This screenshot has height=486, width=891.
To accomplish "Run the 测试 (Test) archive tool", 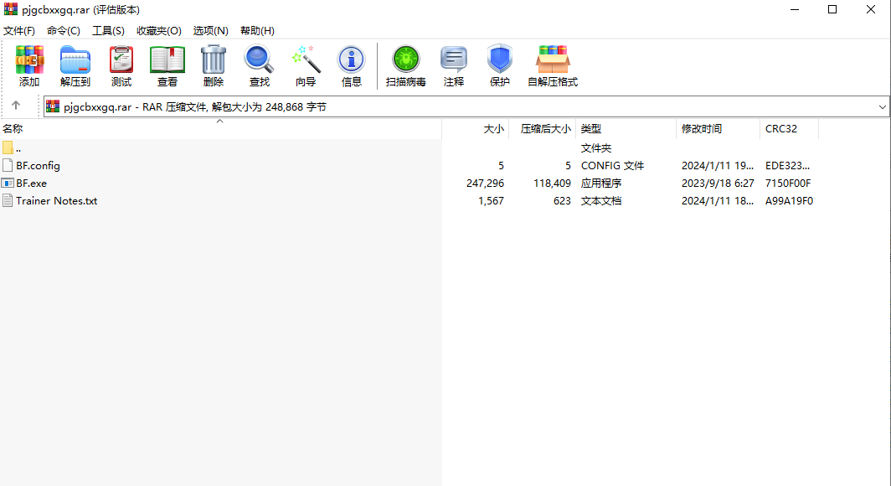I will tap(121, 65).
